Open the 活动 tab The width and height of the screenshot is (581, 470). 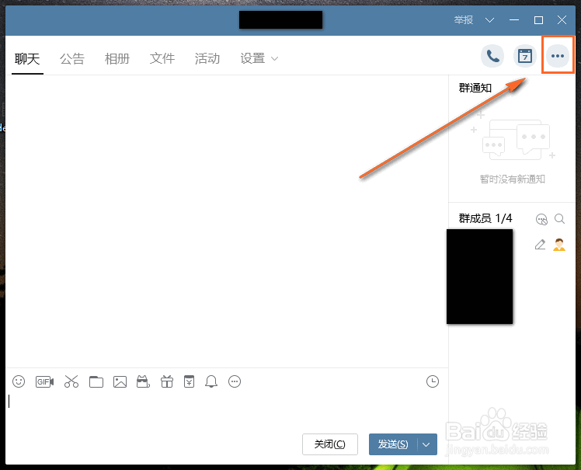[207, 58]
